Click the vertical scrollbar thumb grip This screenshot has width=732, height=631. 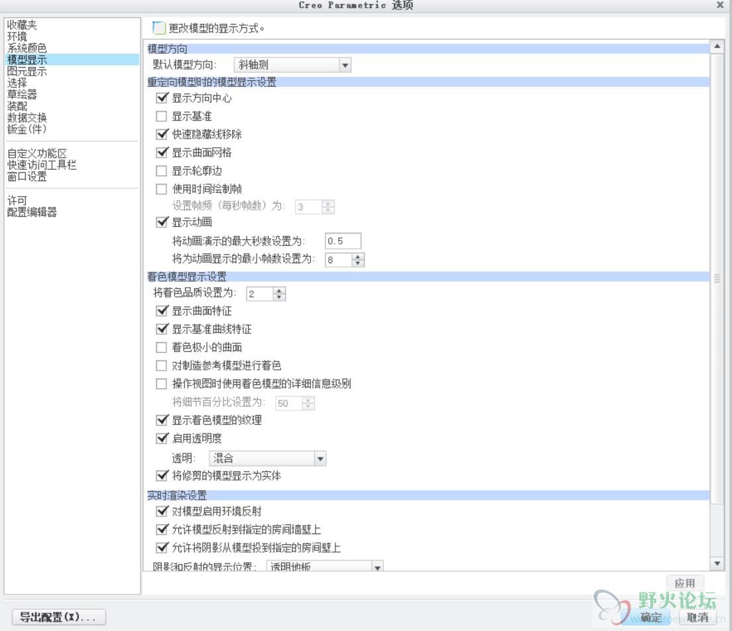(717, 278)
